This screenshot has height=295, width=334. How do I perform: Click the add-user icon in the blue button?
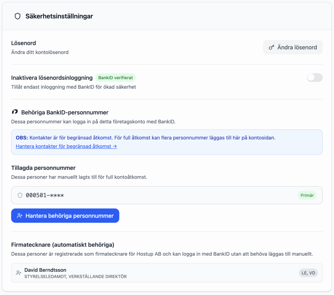point(20,216)
